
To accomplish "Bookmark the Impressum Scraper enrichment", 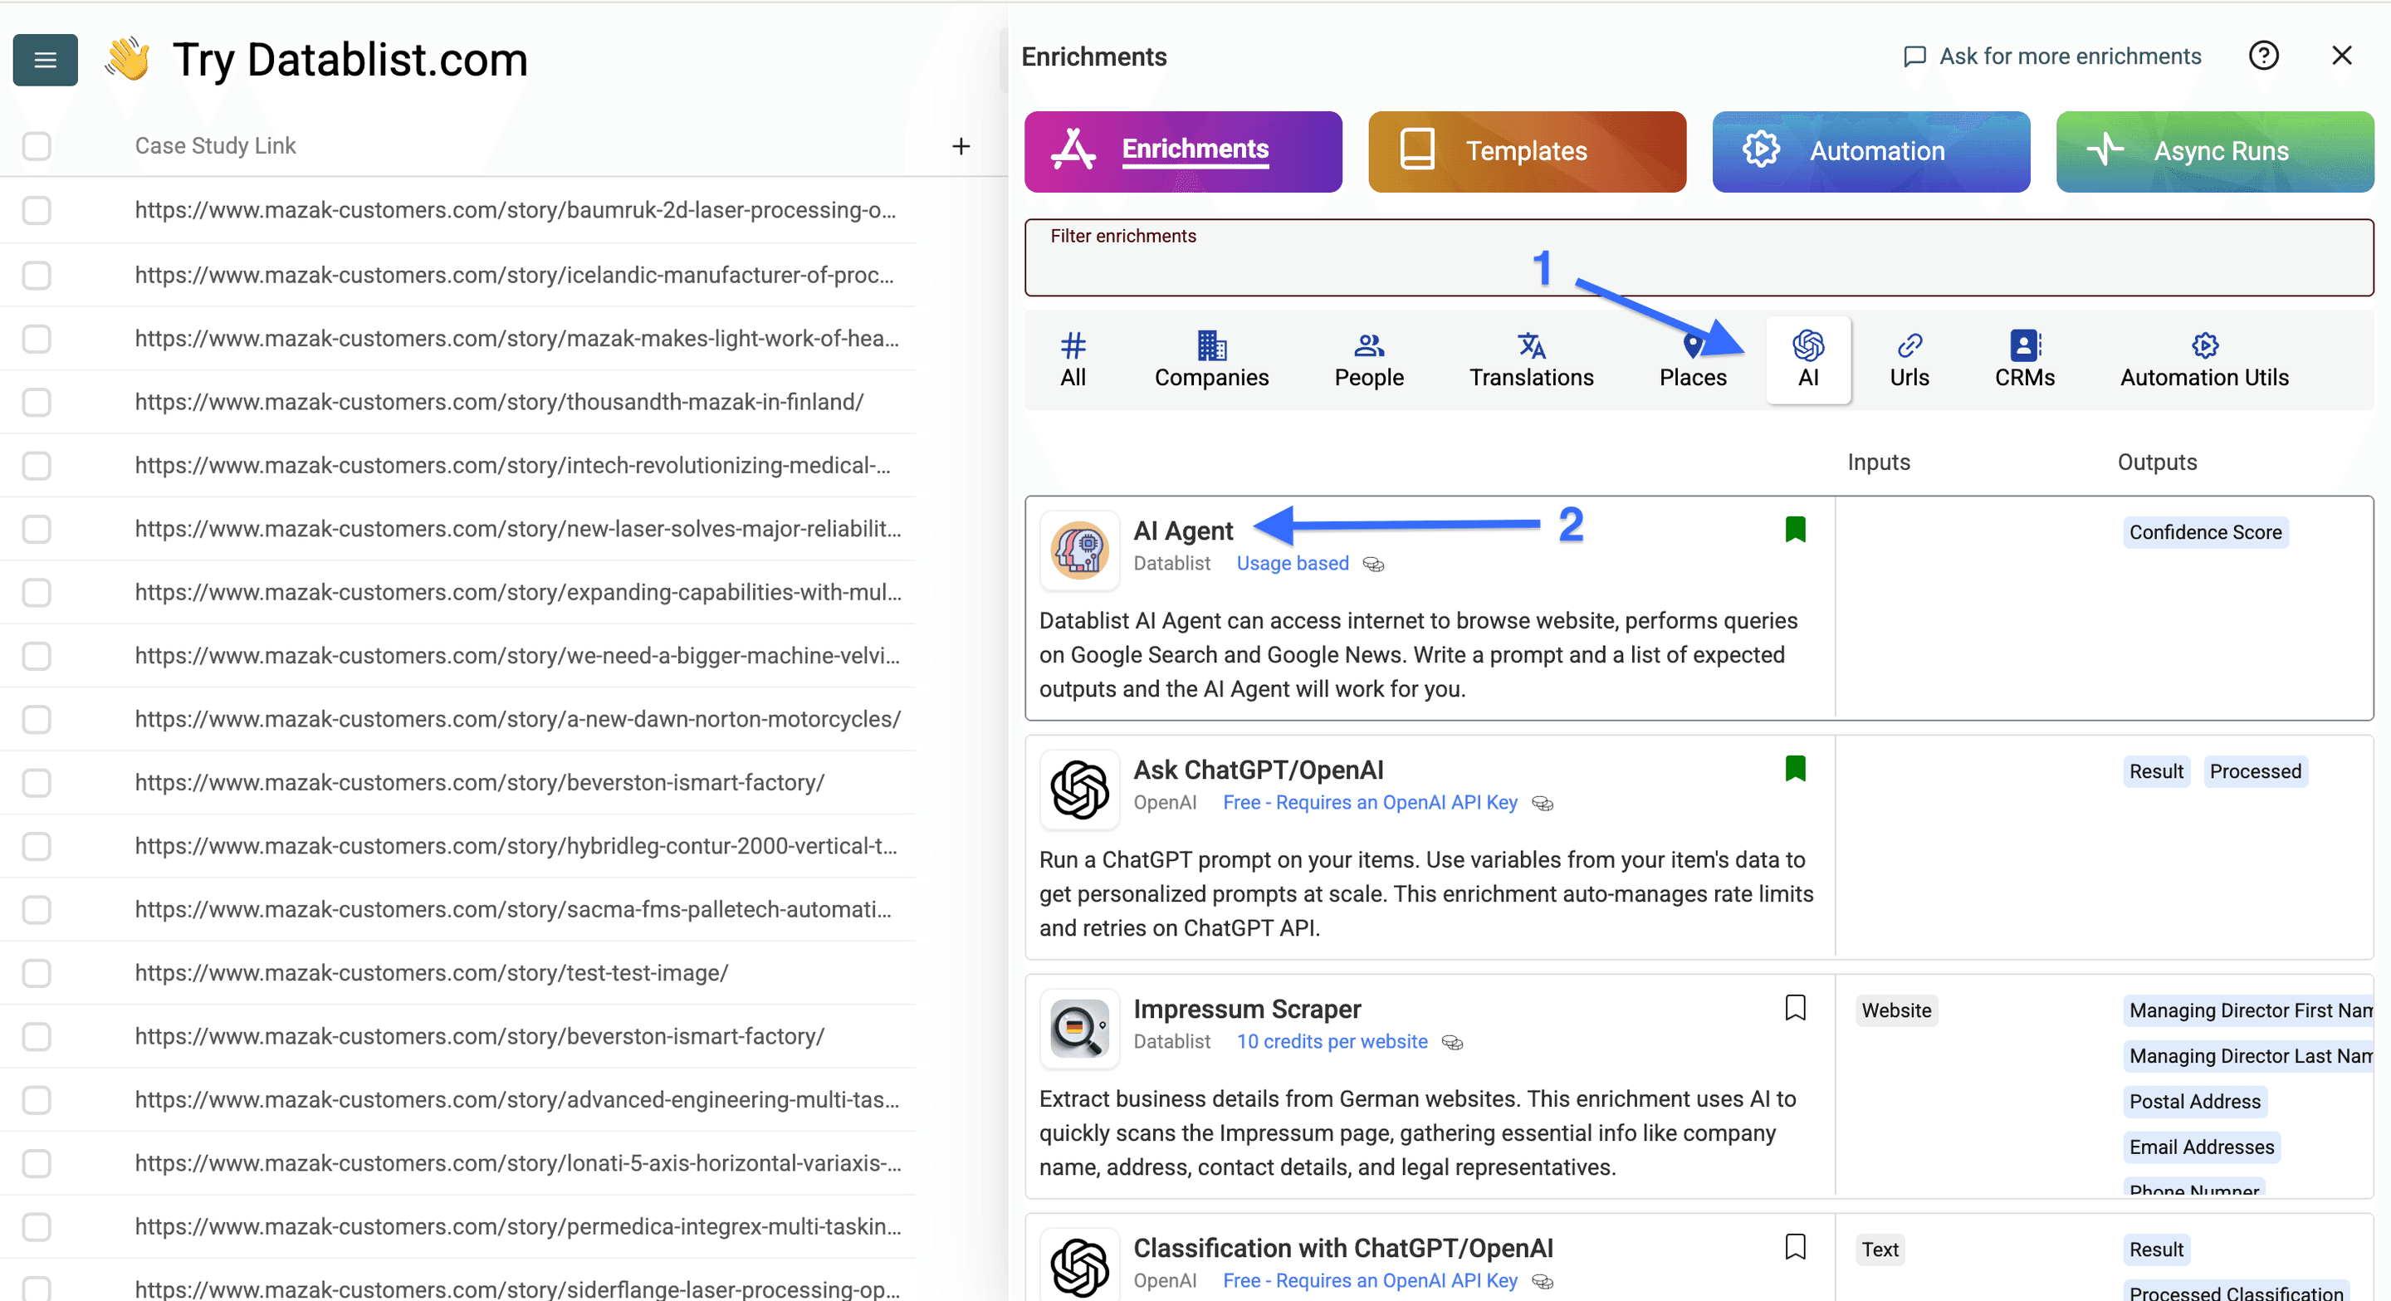I will click(1795, 1008).
